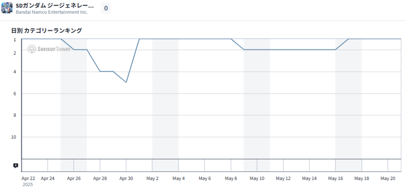Image resolution: width=406 pixels, height=189 pixels.
Task: Select the May 4 date label
Action: click(178, 178)
